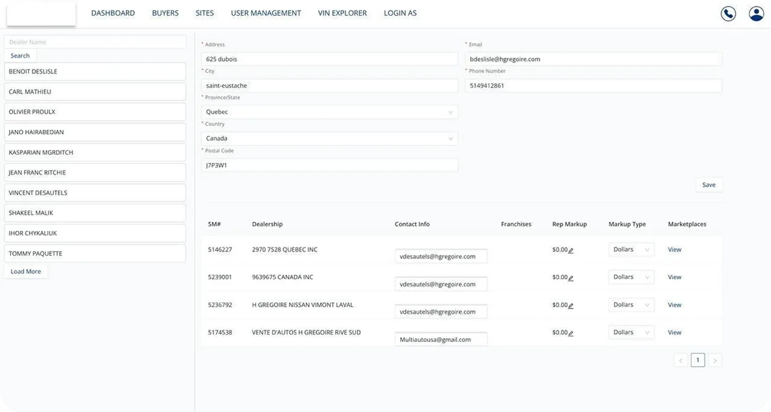Open the USER MANAGEMENT menu item
771x412 pixels.
click(x=266, y=13)
